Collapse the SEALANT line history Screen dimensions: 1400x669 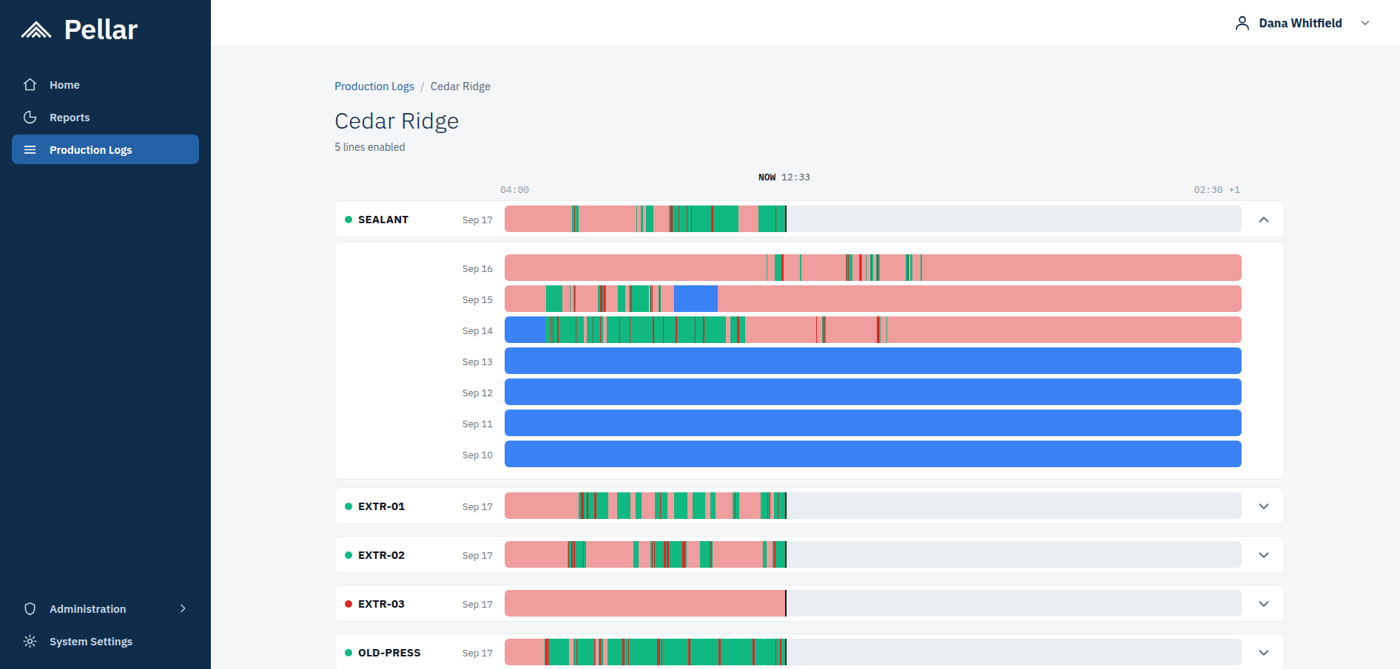click(x=1264, y=220)
